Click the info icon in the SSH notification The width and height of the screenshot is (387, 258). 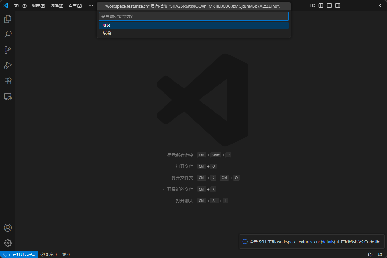pyautogui.click(x=245, y=242)
